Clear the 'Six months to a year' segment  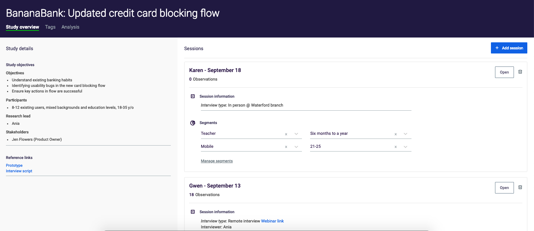pyautogui.click(x=395, y=134)
